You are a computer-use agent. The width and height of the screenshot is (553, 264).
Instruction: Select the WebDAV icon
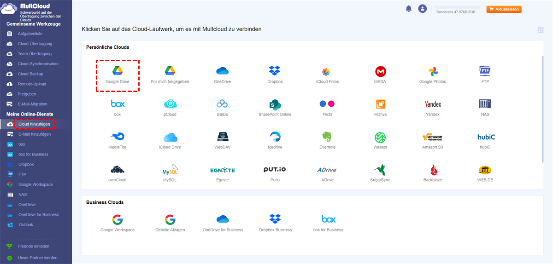223,137
